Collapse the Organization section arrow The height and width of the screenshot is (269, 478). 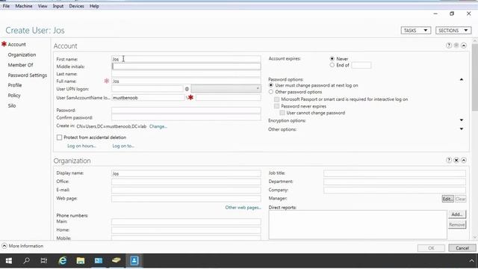pos(464,160)
